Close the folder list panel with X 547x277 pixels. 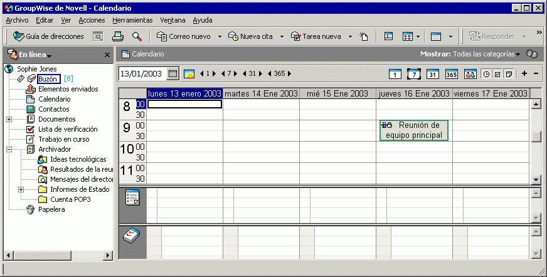(107, 55)
